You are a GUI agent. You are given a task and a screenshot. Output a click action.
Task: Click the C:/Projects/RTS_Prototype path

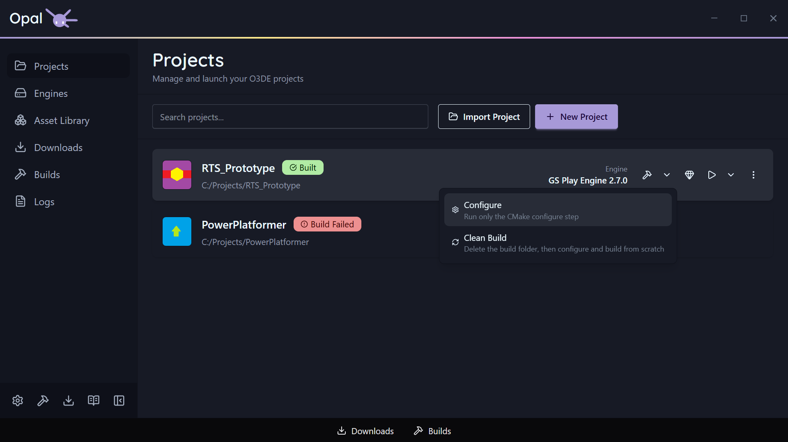tap(251, 186)
